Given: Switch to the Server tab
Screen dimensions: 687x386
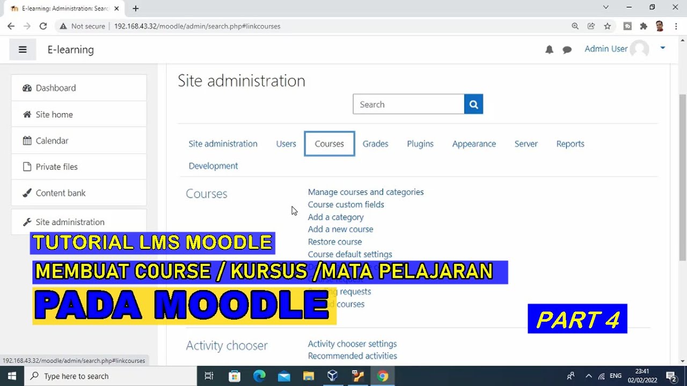Looking at the screenshot, I should (526, 144).
